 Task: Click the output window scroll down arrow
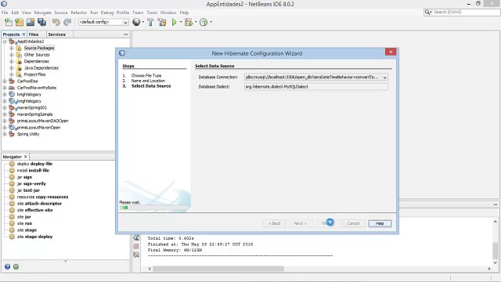[495, 262]
